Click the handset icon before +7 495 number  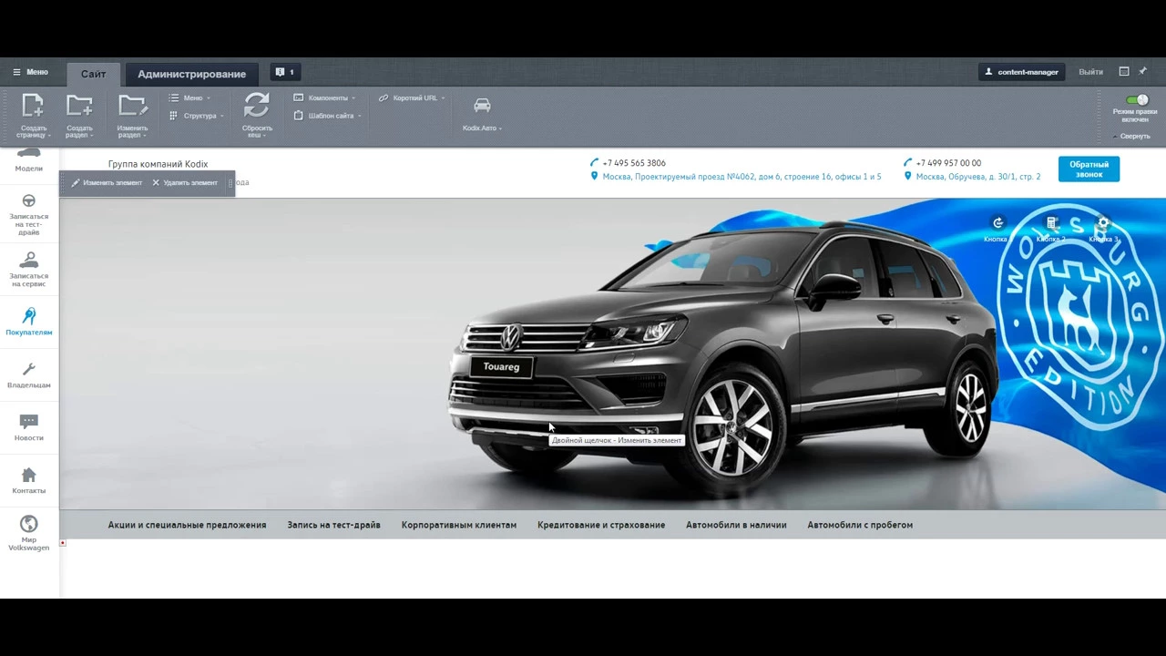(594, 163)
